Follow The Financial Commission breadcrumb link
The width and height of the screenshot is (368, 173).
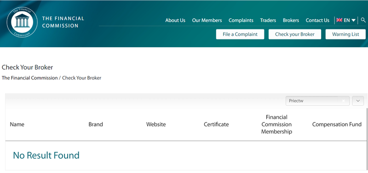click(29, 78)
